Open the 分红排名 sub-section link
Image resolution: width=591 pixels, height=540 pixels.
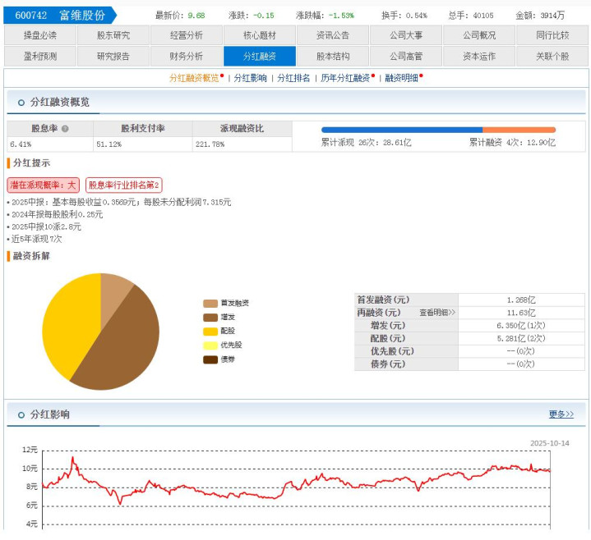point(293,78)
